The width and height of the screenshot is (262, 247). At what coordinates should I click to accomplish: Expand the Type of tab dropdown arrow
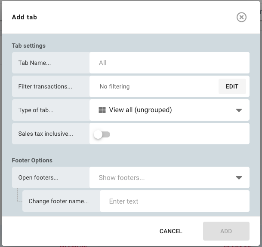point(239,110)
